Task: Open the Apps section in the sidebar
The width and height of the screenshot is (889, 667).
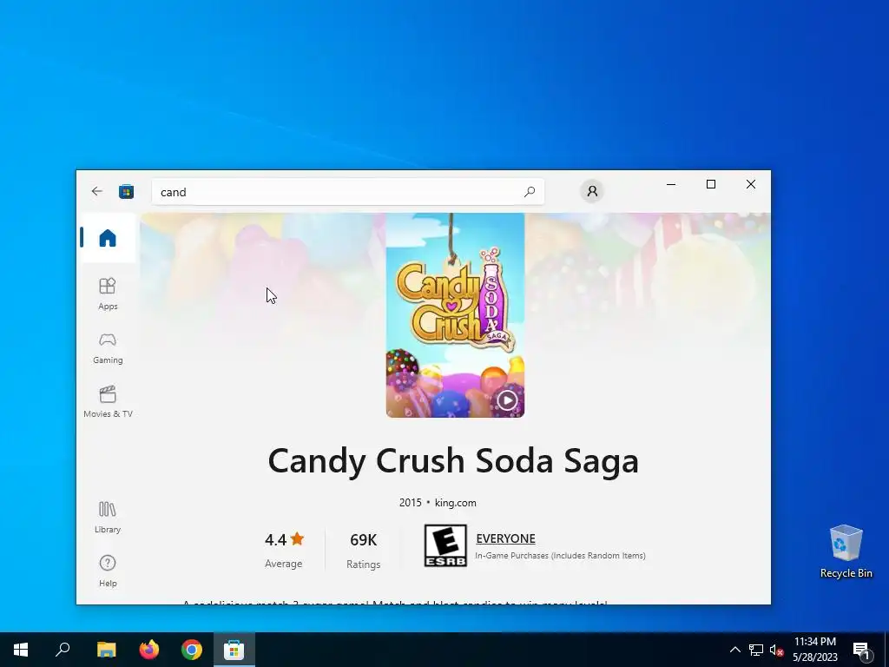Action: coord(108,294)
